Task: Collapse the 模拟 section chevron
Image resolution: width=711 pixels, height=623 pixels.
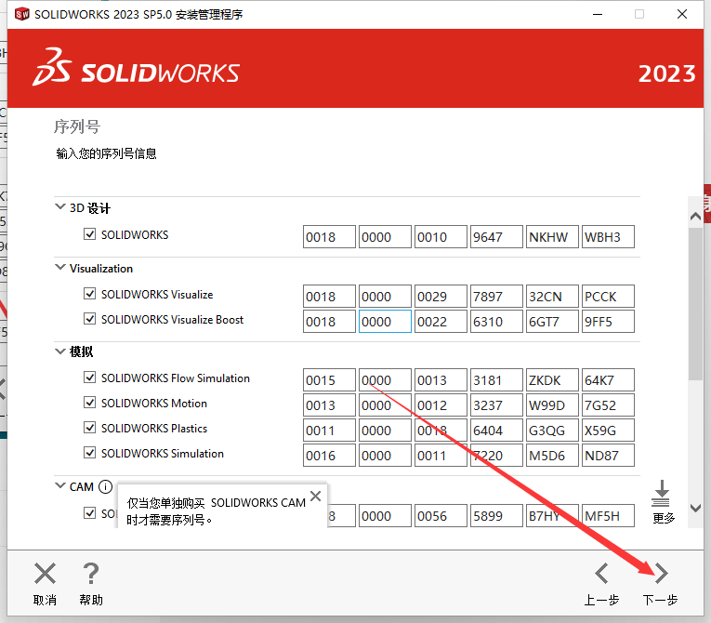Action: click(60, 351)
